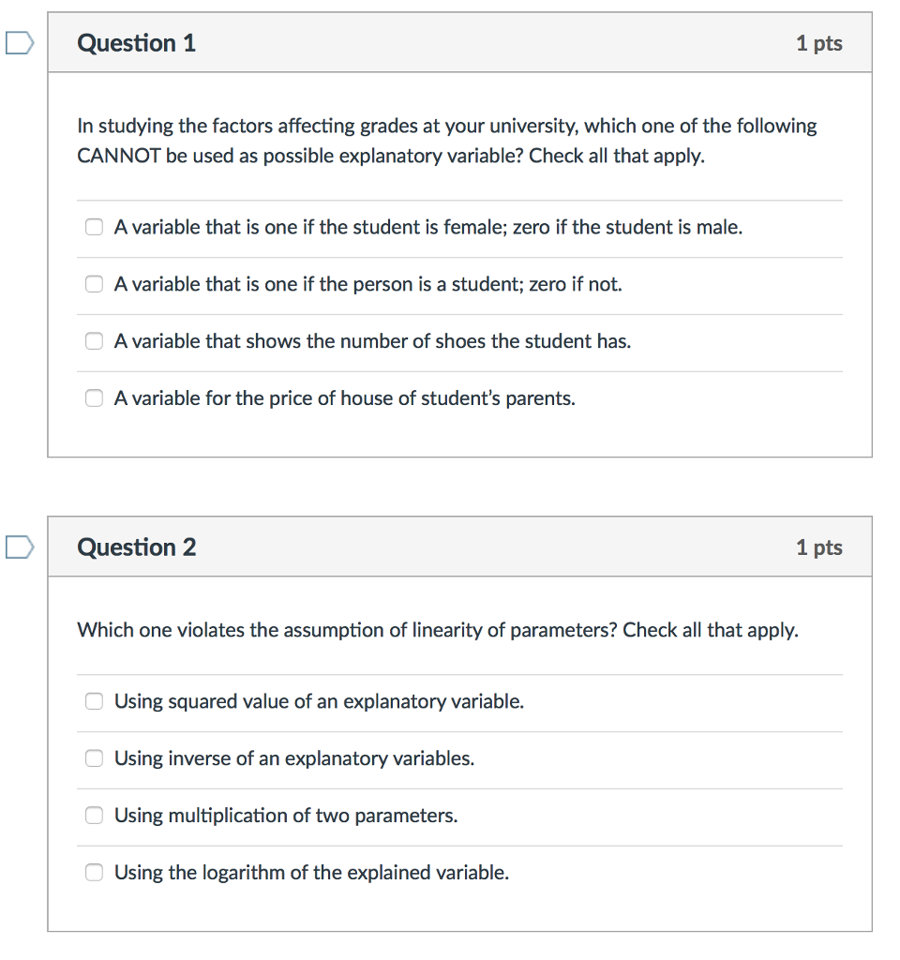
Task: Select 'Using multiplication of two parameters'
Action: (94, 816)
